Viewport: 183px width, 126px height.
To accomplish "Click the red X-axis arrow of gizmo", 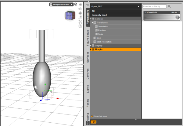I will tap(58, 98).
